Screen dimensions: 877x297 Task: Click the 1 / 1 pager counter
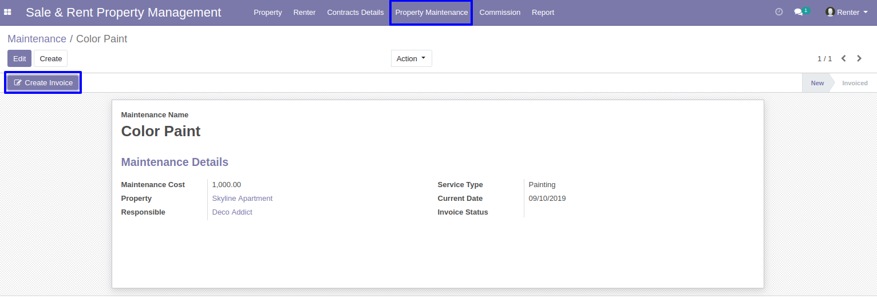tap(824, 59)
